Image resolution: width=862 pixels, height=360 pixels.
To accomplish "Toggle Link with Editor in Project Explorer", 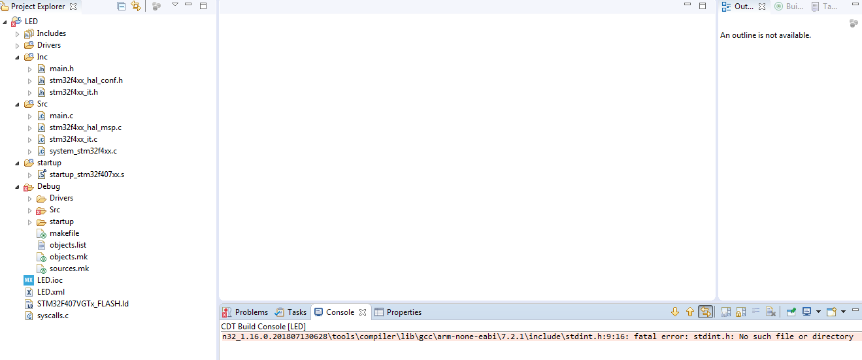I will click(136, 6).
